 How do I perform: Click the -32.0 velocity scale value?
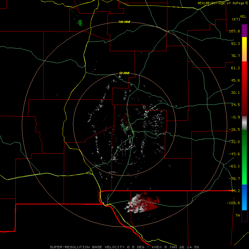(x=234, y=142)
